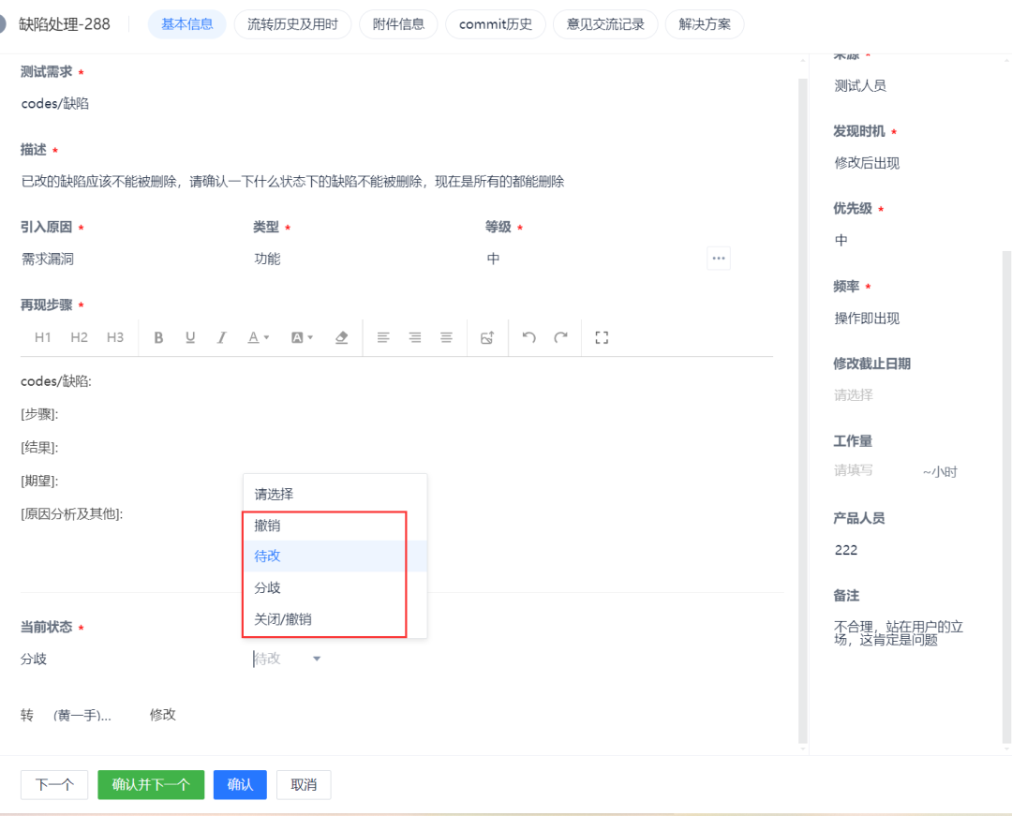Switch to the 流转历史及用时 tab

[x=292, y=24]
